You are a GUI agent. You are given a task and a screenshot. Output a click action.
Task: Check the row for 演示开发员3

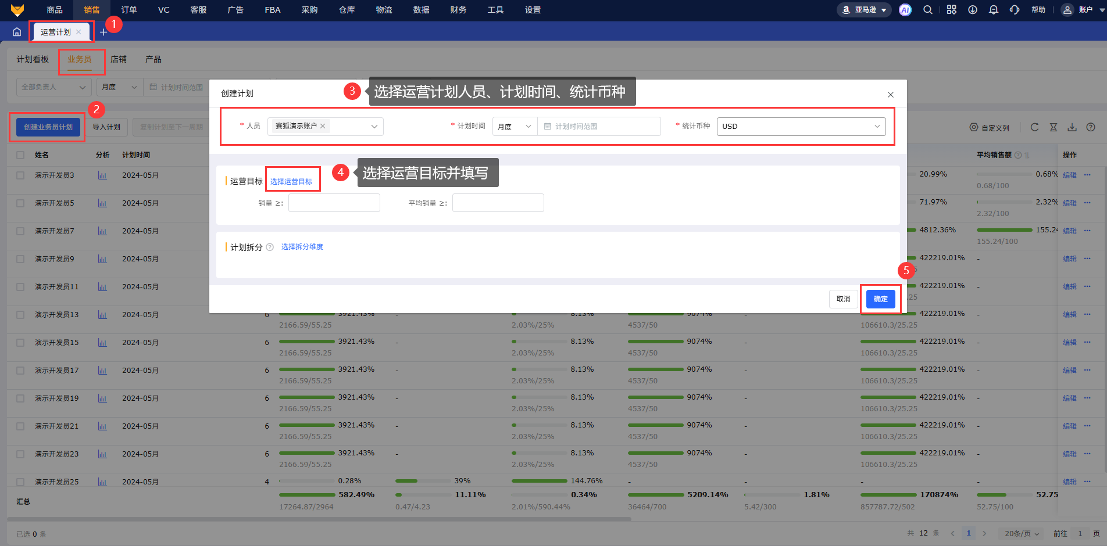pyautogui.click(x=20, y=175)
